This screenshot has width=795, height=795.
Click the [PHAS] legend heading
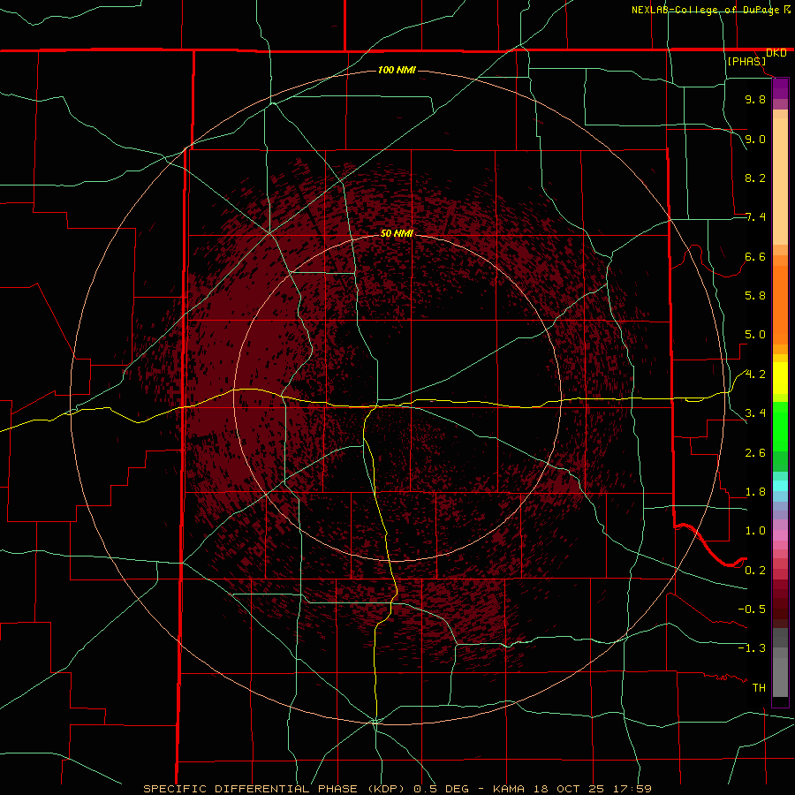[746, 61]
